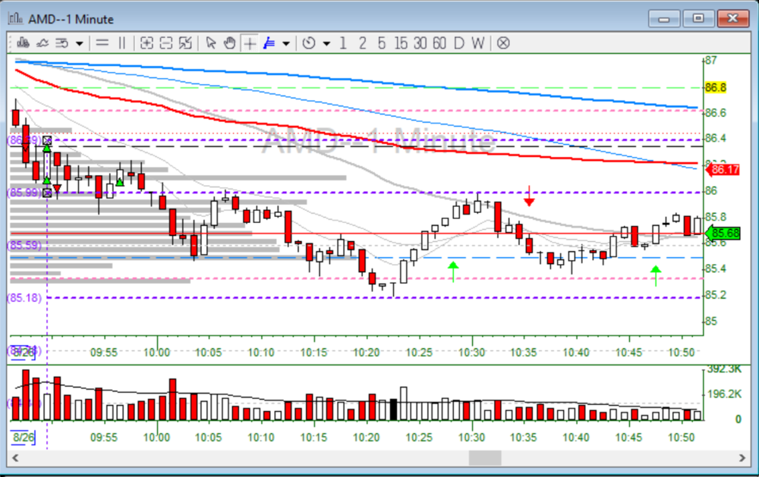Click the circled X remove icon

pos(502,43)
